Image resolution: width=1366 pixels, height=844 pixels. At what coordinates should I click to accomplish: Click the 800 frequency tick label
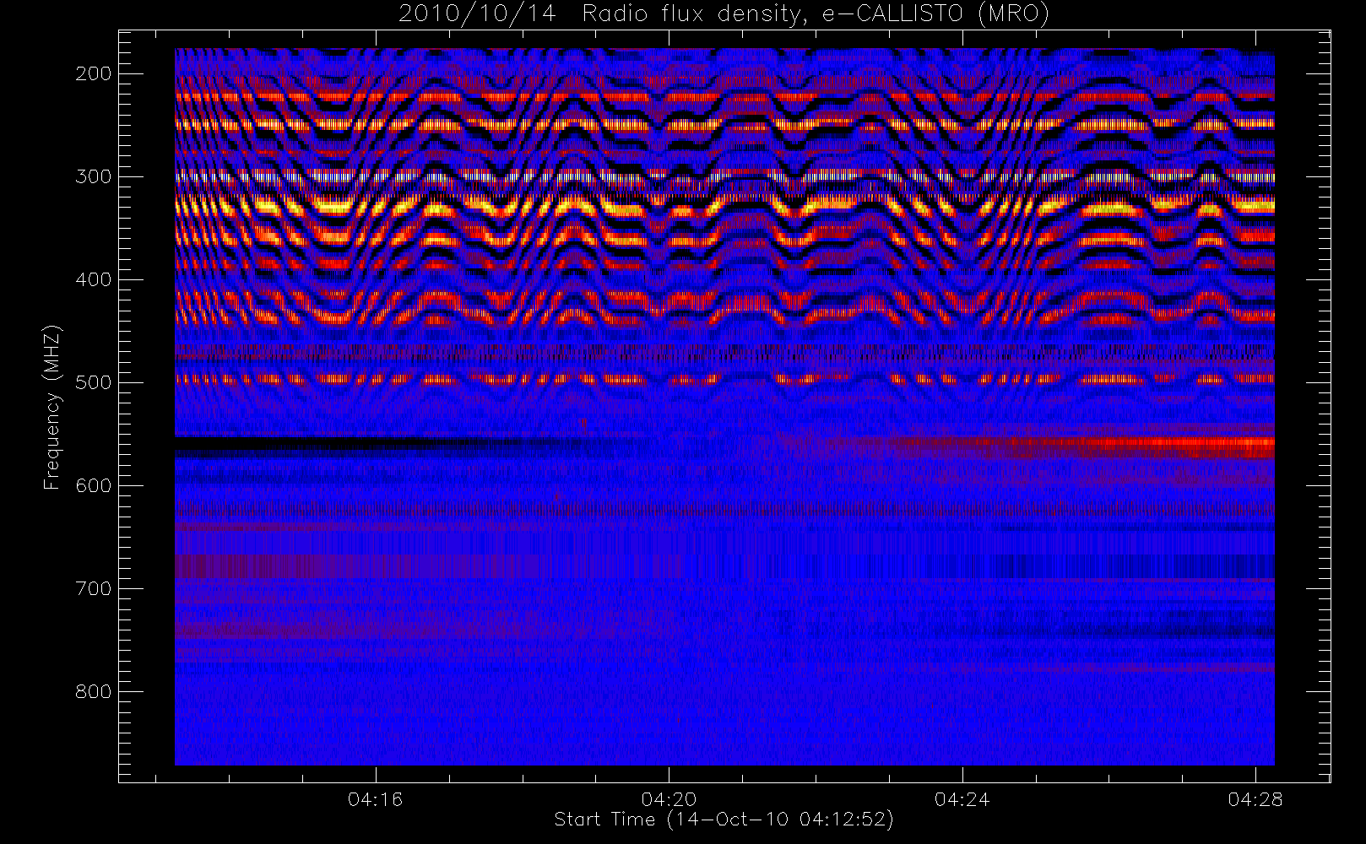(x=94, y=691)
